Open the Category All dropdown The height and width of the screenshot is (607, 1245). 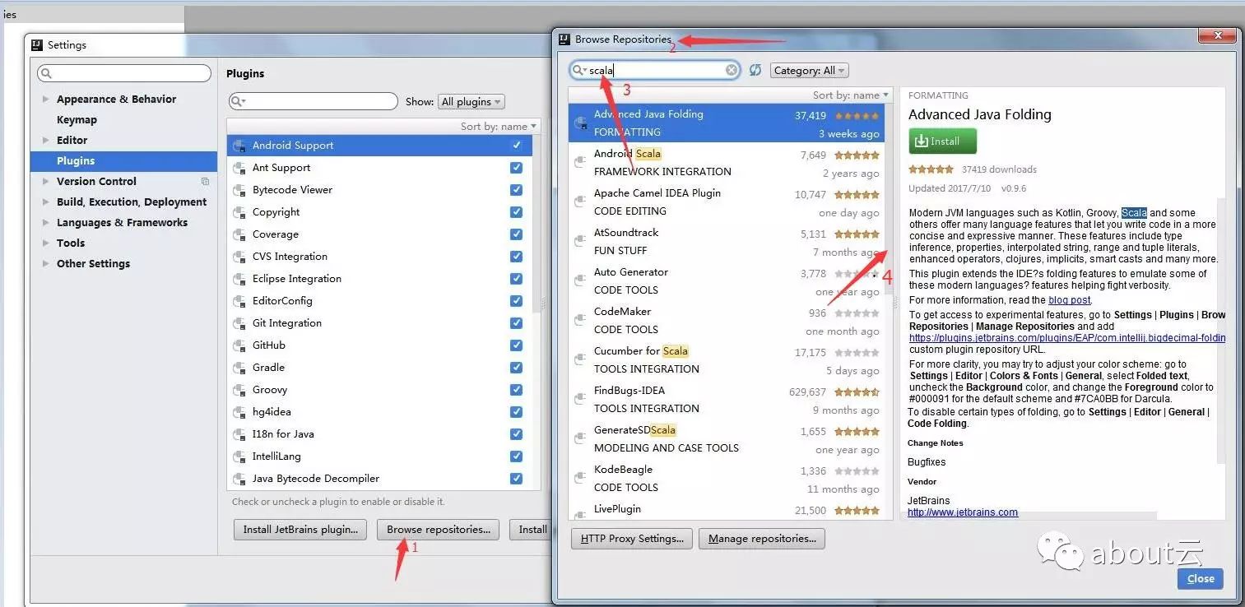pos(810,71)
